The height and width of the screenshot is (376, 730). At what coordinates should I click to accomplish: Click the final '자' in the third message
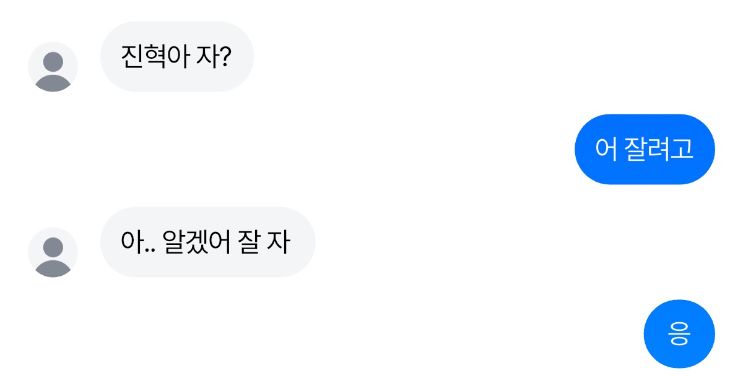pos(278,242)
